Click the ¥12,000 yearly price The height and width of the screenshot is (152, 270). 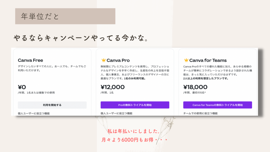point(113,87)
